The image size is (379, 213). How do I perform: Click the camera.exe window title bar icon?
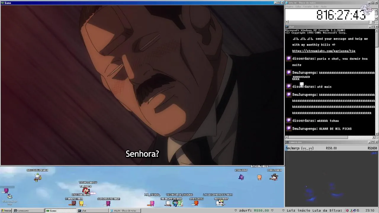(x=287, y=142)
